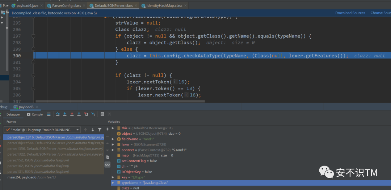Image resolution: width=391 pixels, height=190 pixels.
Task: Click the Run to Cursor icon
Action: pos(93,114)
